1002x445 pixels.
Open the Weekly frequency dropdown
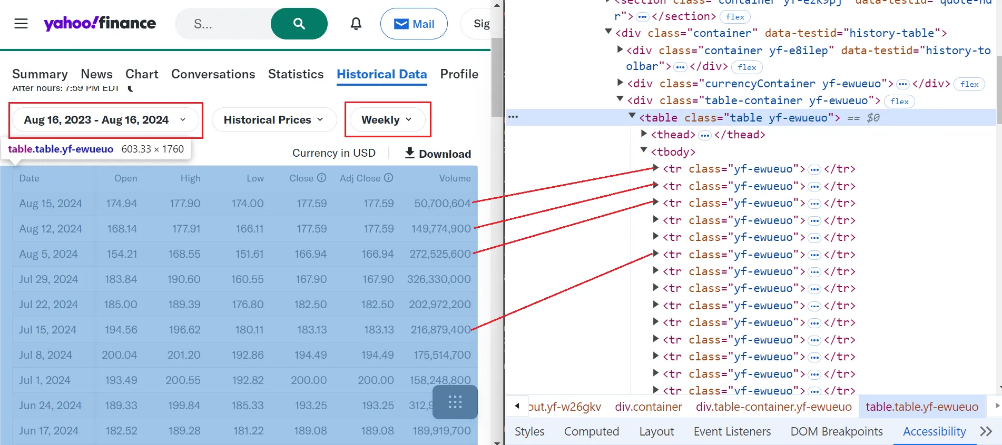point(387,120)
